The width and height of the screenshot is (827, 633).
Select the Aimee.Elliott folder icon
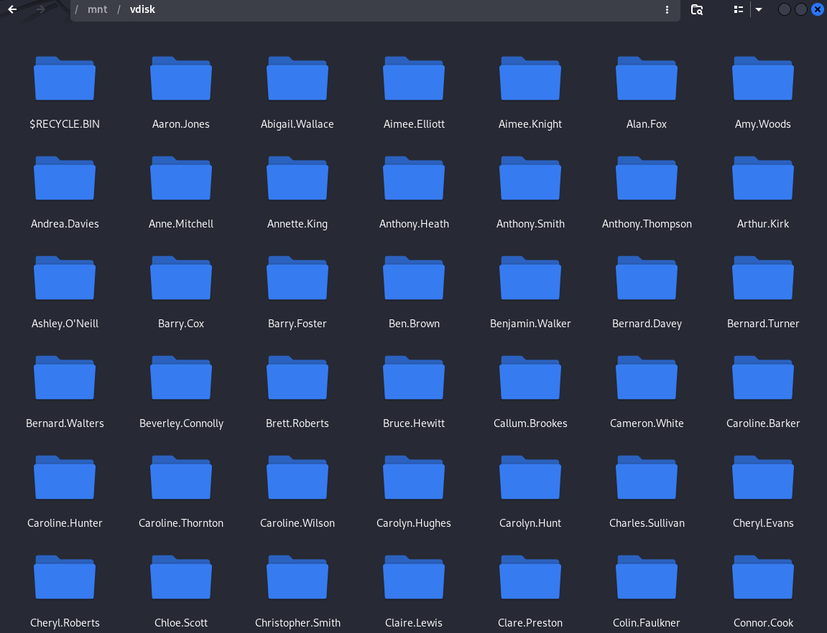[x=414, y=78]
